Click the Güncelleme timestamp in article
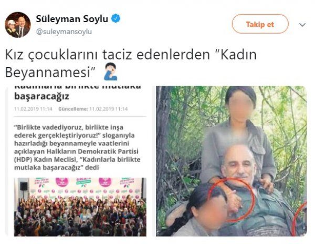This screenshot has width=315, height=244. point(93,109)
